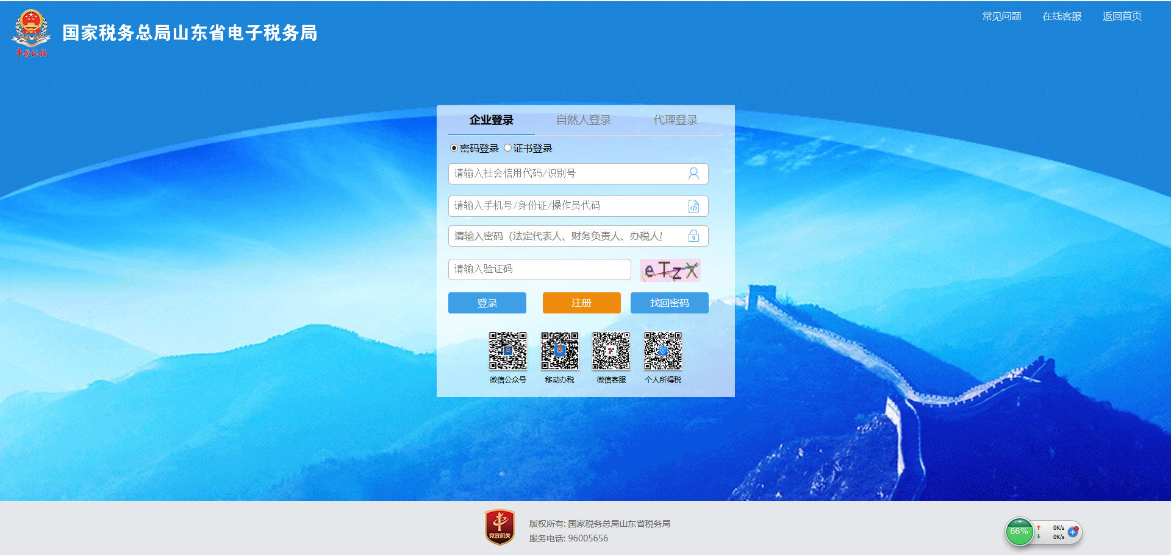Select the 证书登录 radio button
1171x556 pixels.
[507, 148]
